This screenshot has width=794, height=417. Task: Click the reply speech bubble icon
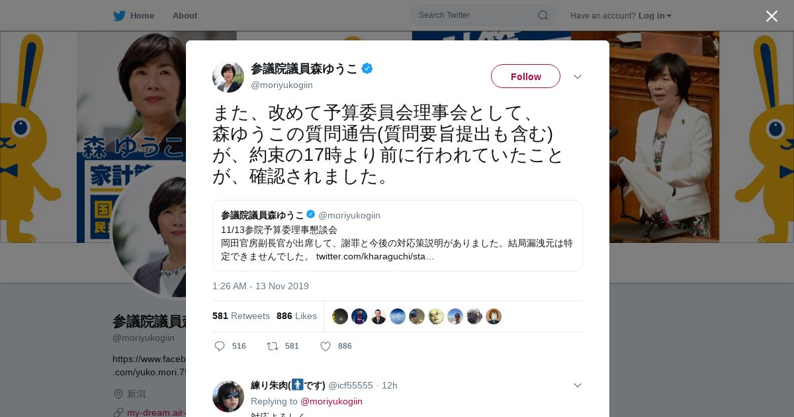point(220,346)
